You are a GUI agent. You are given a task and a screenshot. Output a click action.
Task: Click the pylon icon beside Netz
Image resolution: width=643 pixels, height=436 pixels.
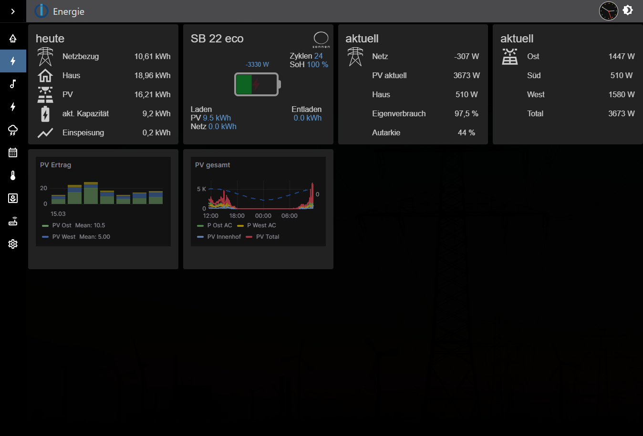[x=355, y=56]
